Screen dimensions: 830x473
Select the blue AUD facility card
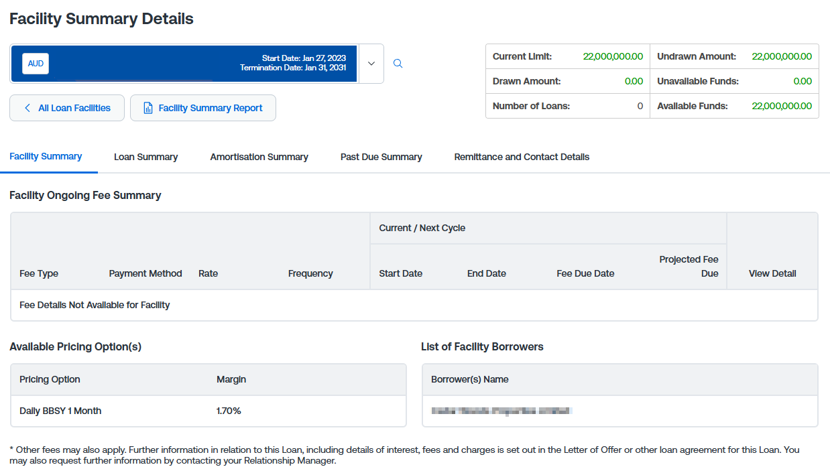click(x=184, y=64)
